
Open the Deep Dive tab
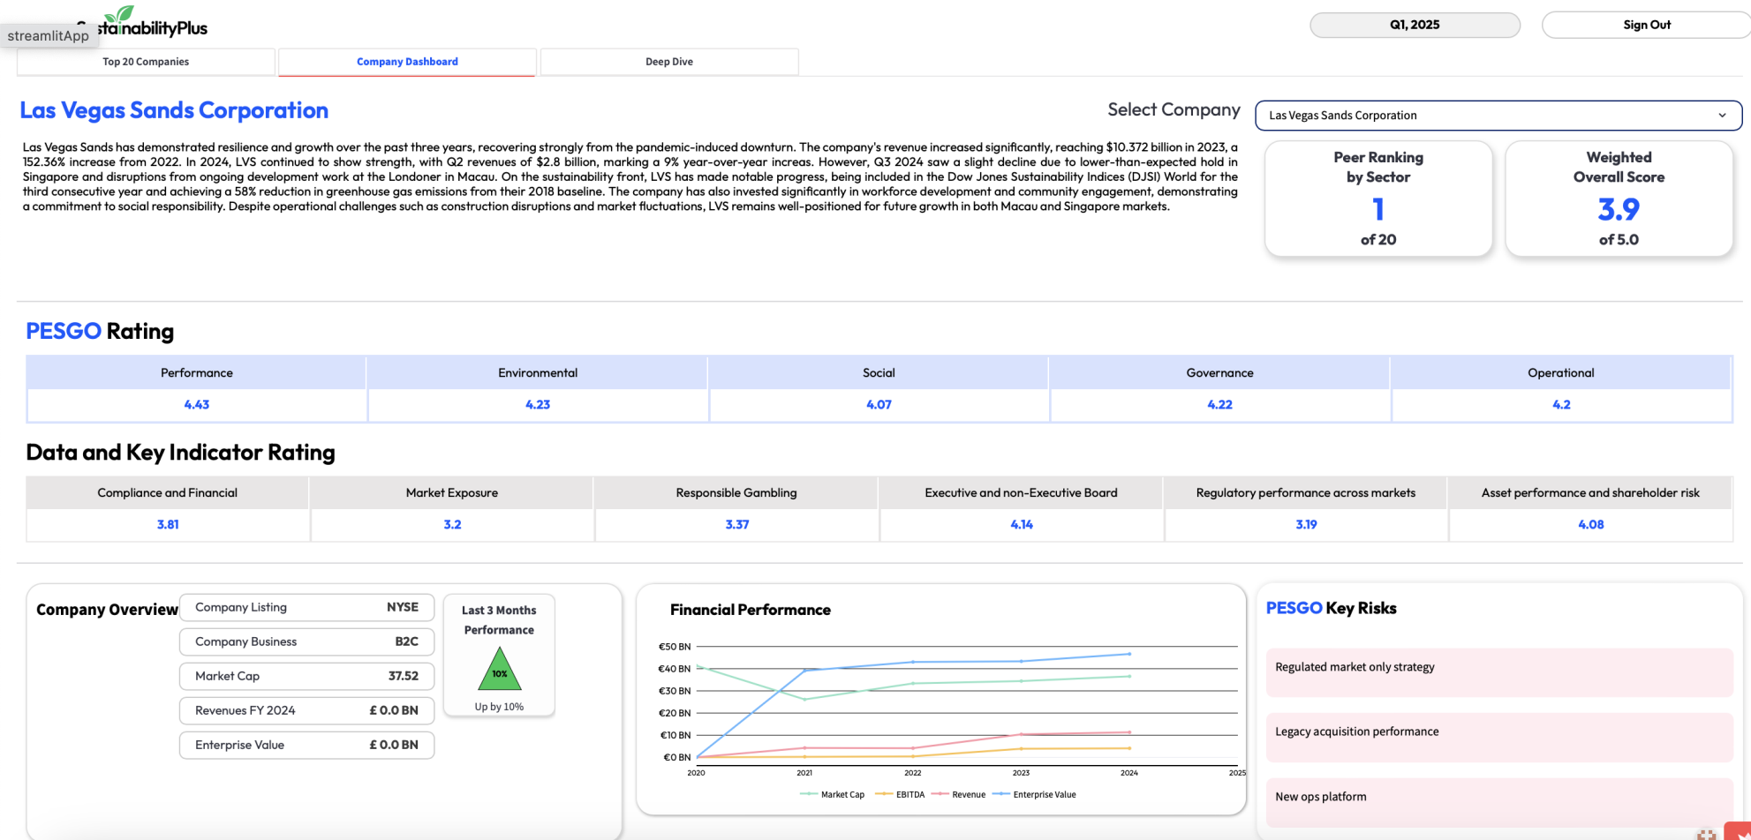point(668,62)
